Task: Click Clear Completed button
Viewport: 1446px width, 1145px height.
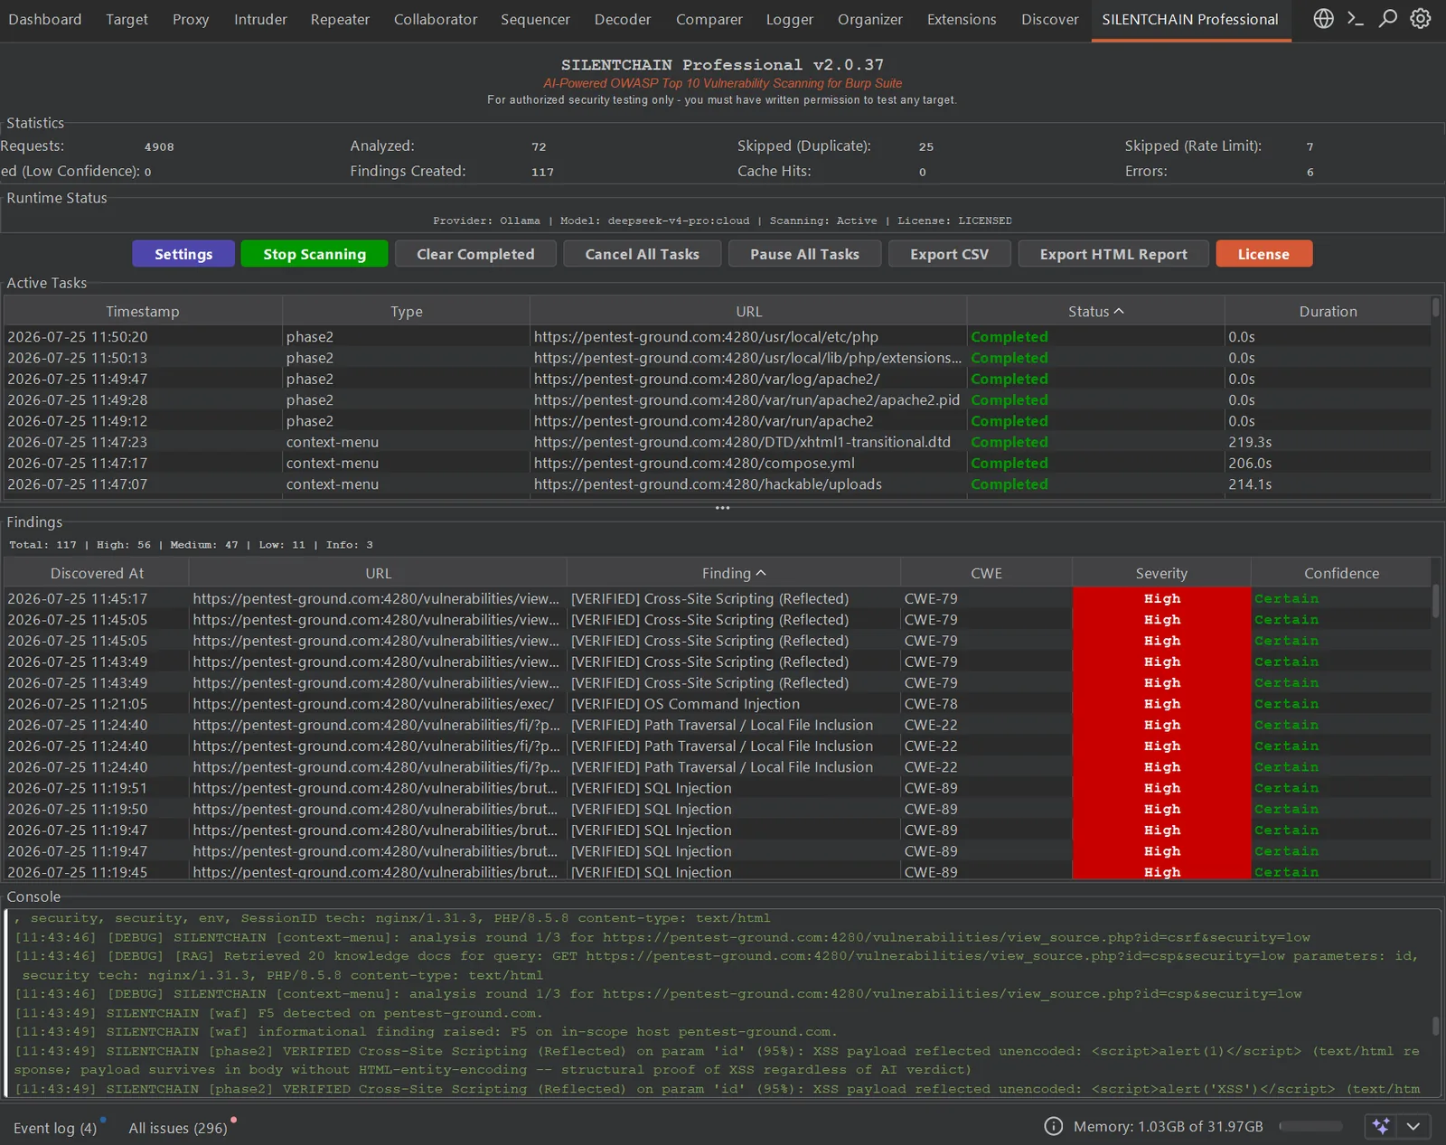Action: coord(475,254)
